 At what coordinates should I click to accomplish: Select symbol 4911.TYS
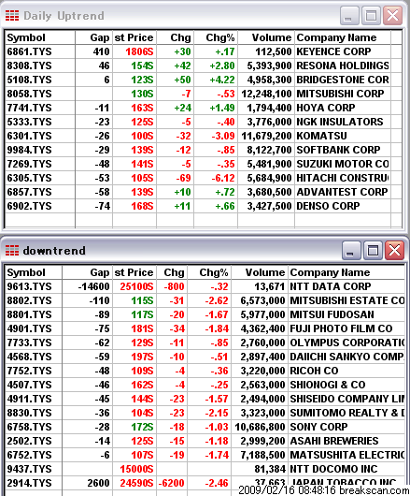tap(29, 399)
